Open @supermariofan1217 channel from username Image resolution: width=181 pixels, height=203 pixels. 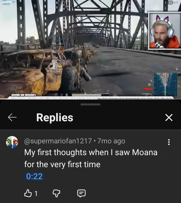[58, 141]
